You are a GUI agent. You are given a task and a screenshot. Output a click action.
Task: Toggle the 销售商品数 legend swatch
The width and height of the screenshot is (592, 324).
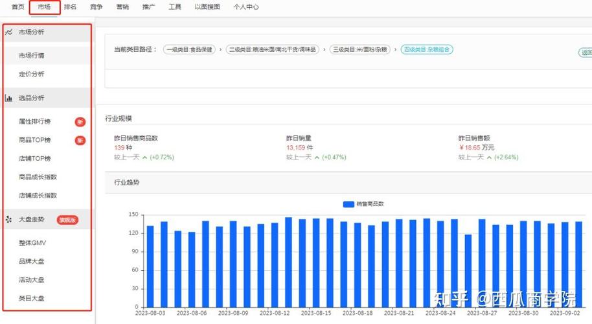click(x=348, y=204)
